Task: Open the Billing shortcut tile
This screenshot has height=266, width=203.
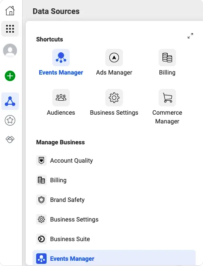Action: tap(167, 62)
